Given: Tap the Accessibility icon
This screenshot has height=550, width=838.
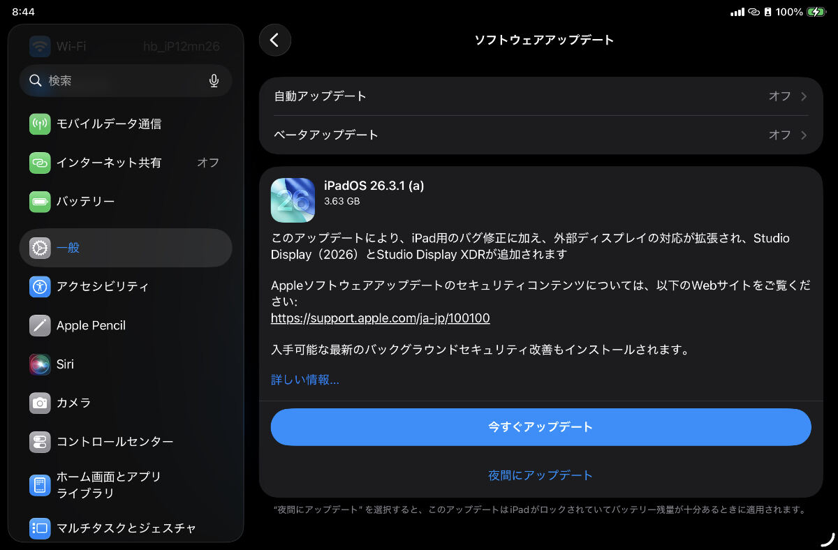Looking at the screenshot, I should pyautogui.click(x=40, y=286).
